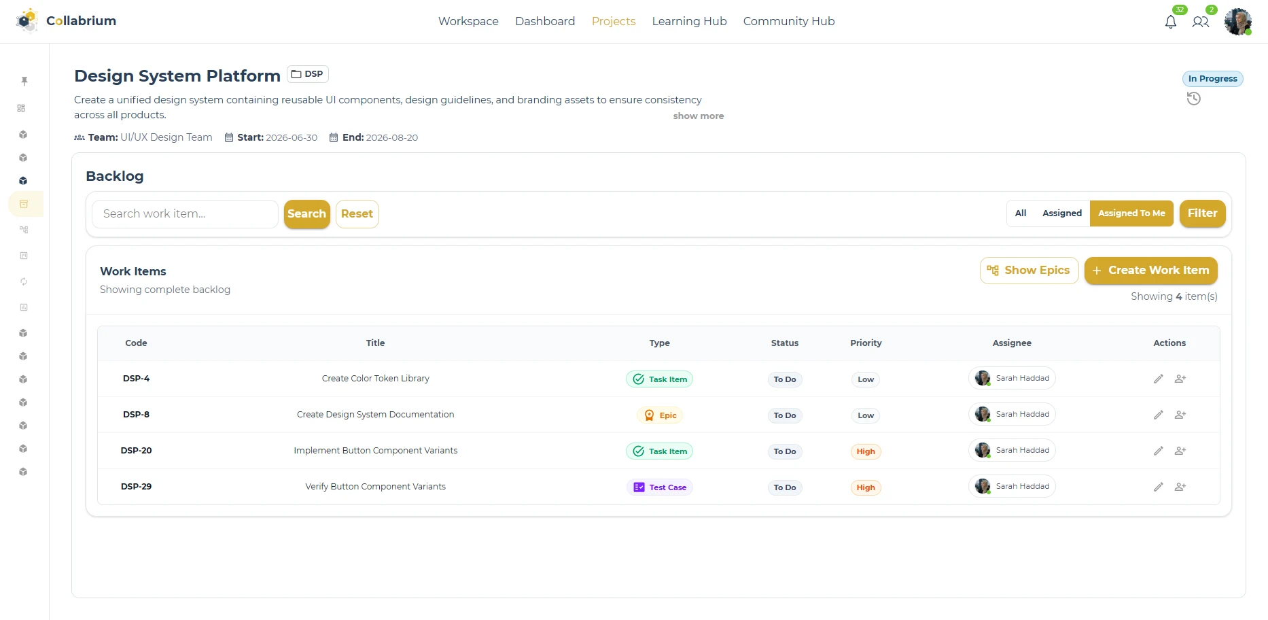
Task: Click the pencil icon for DSP-20
Action: point(1158,451)
